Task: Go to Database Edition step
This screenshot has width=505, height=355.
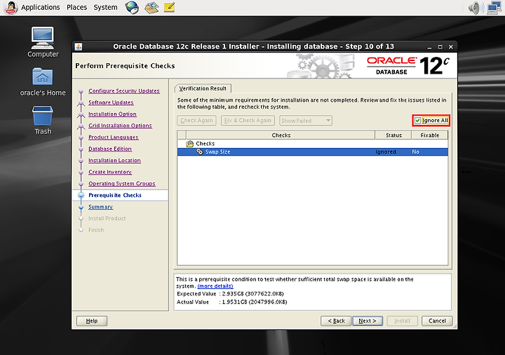Action: 110,149
